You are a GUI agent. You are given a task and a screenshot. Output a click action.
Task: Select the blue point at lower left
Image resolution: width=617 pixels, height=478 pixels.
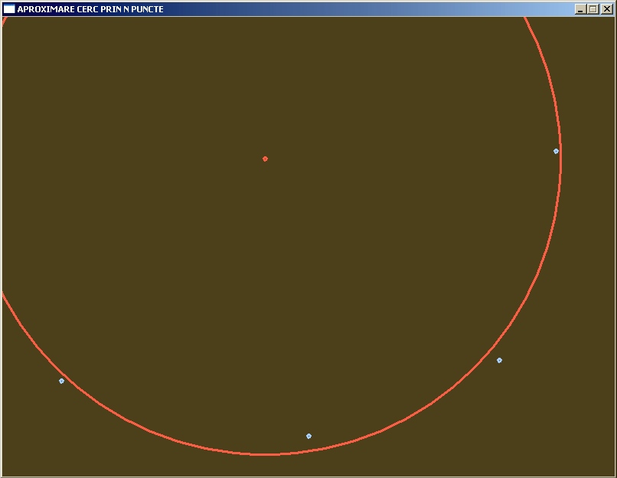coord(61,381)
